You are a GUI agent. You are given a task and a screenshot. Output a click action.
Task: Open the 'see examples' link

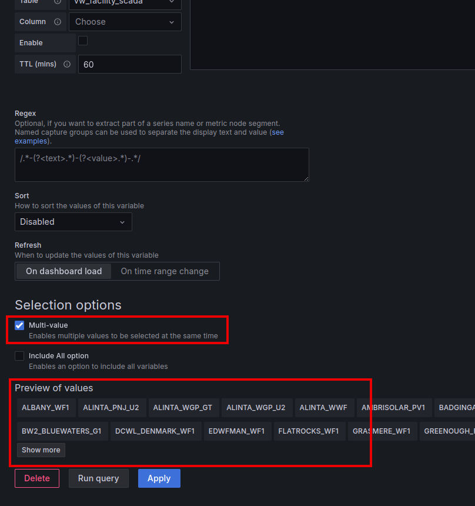pos(277,132)
